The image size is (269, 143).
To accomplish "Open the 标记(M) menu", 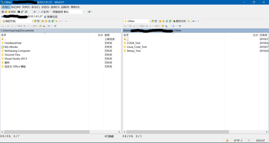I will pos(16,7).
